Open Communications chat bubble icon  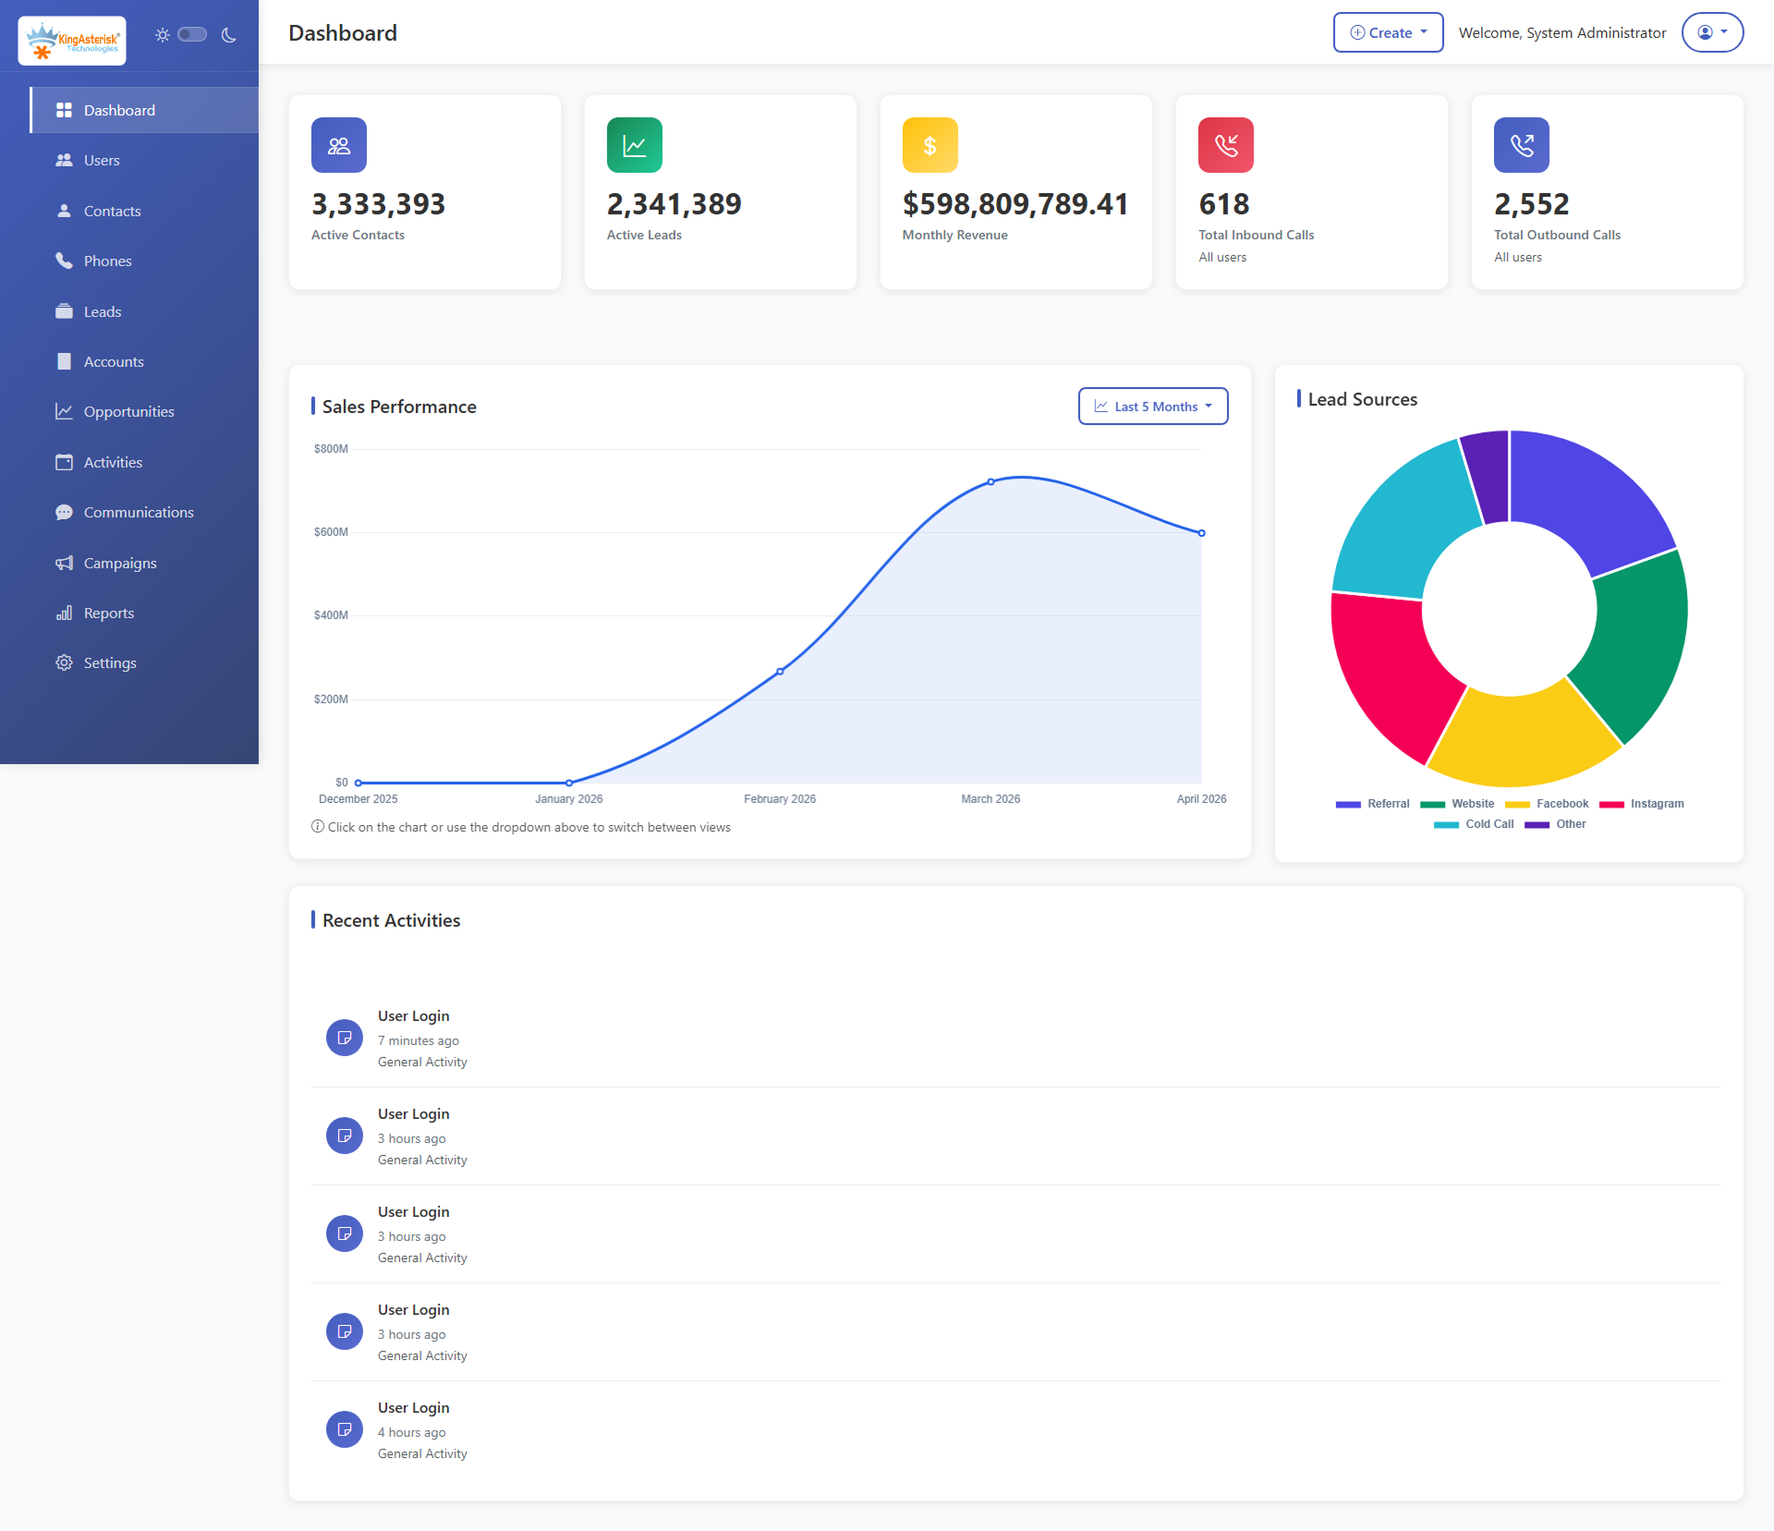pos(64,512)
